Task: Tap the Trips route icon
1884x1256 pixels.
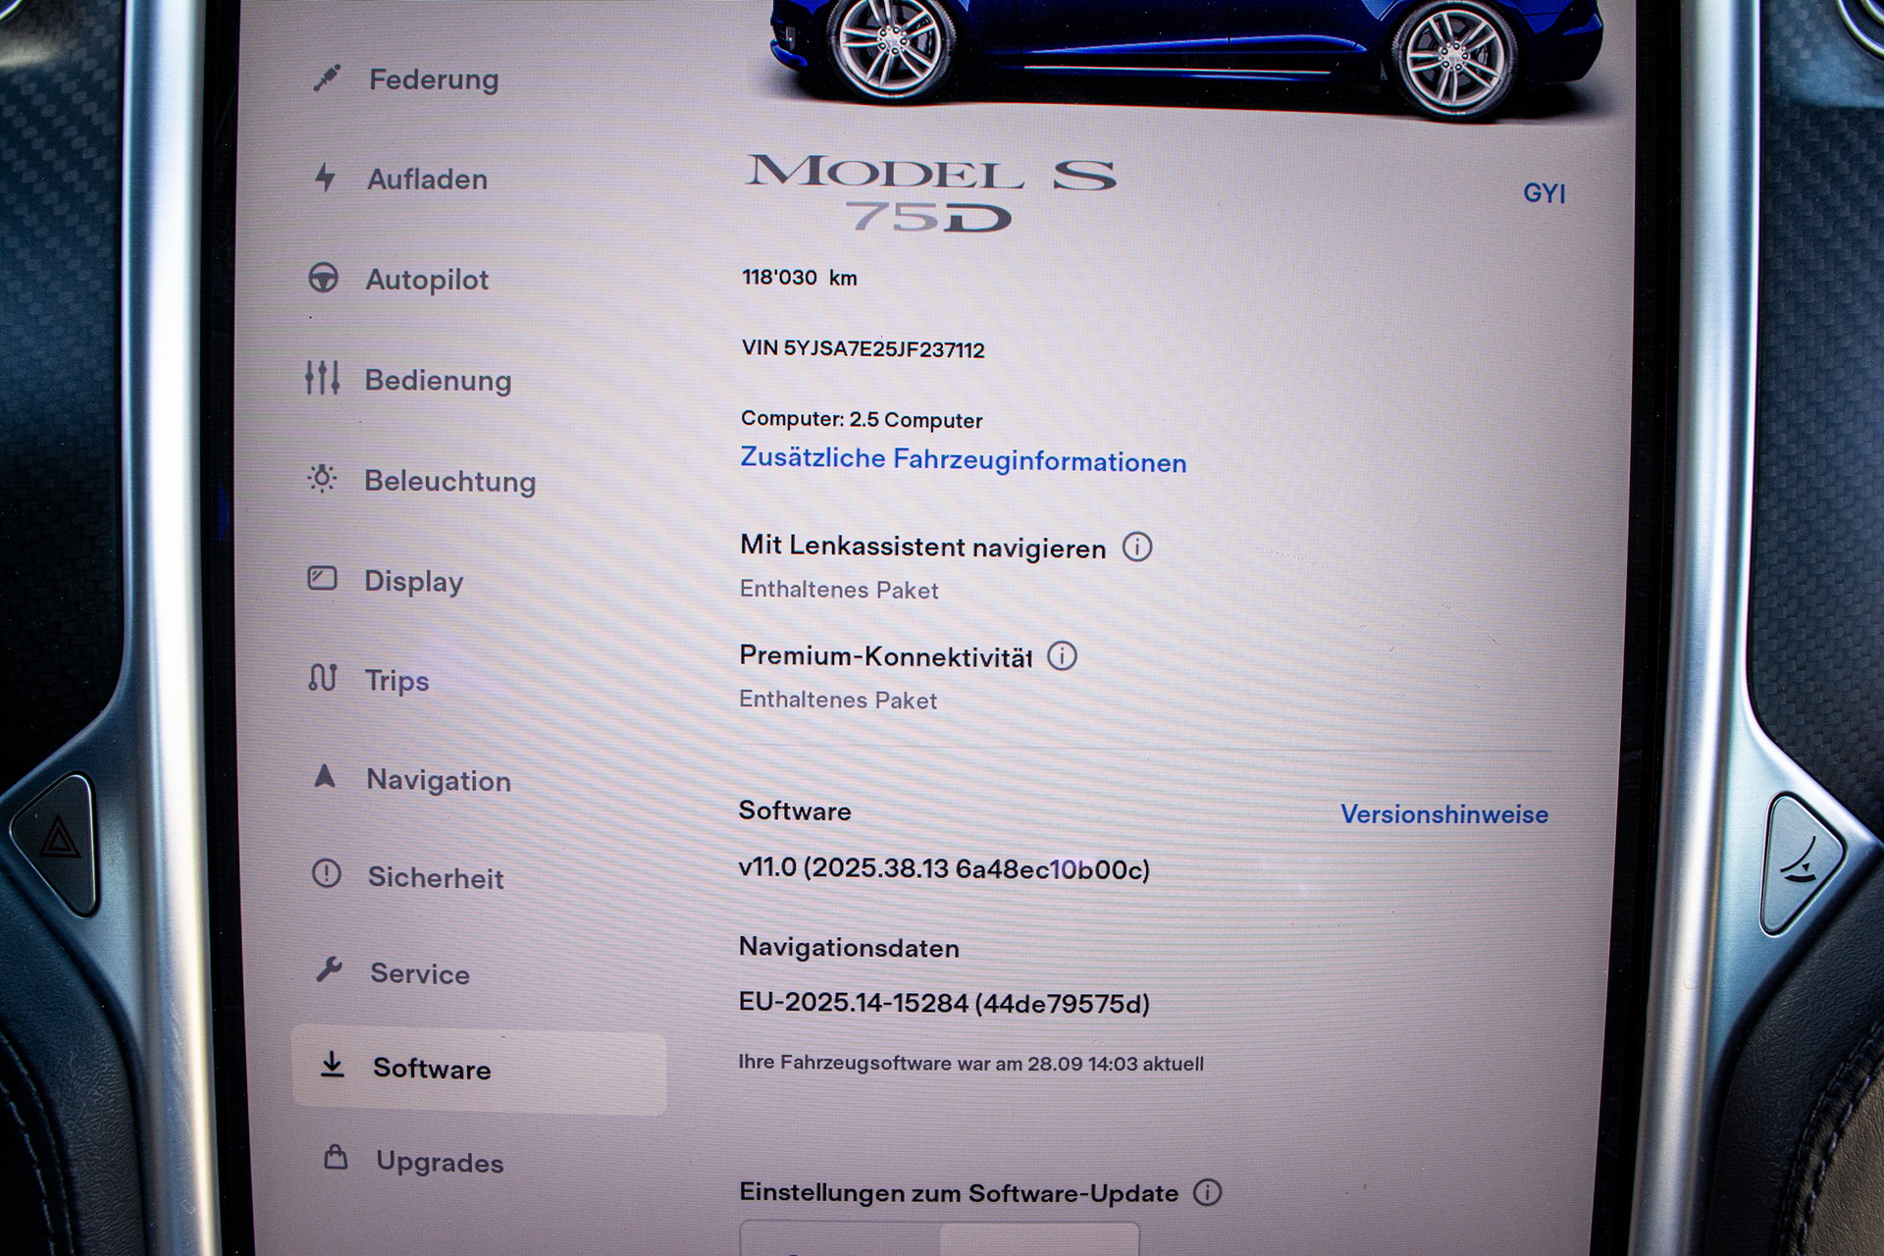Action: tap(323, 677)
